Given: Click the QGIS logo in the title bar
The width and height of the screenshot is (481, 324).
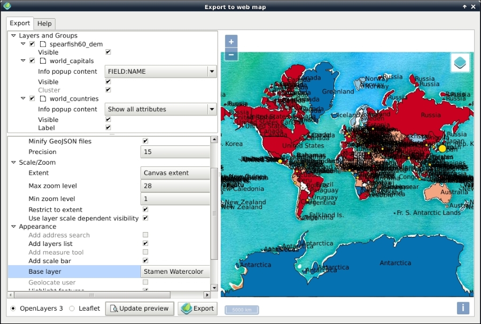Looking at the screenshot, I should click(x=6, y=6).
